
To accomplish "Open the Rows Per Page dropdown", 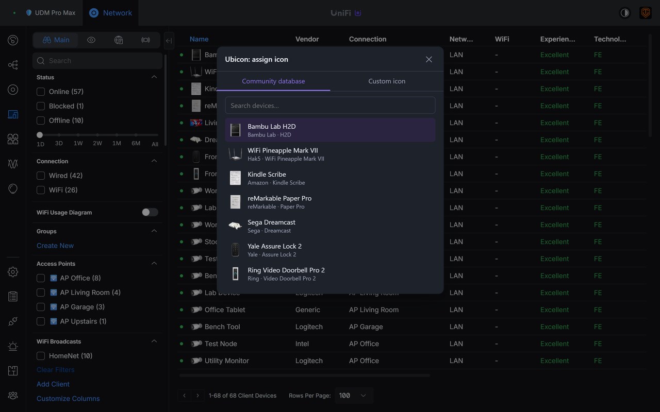I will point(354,396).
